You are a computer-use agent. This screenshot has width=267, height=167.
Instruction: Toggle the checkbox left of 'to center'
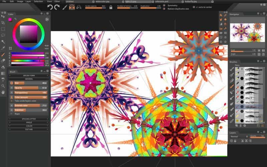[x=194, y=7]
